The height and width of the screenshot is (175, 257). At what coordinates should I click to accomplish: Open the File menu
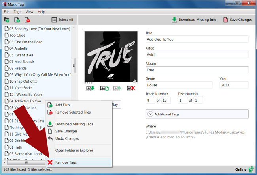(x=7, y=12)
